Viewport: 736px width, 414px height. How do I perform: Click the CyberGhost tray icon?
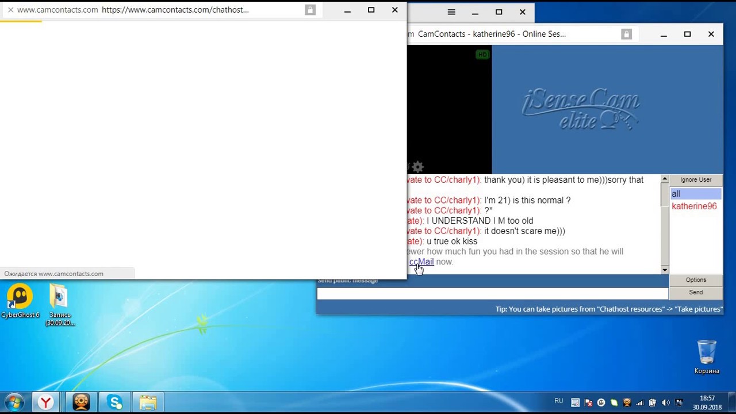coord(601,402)
